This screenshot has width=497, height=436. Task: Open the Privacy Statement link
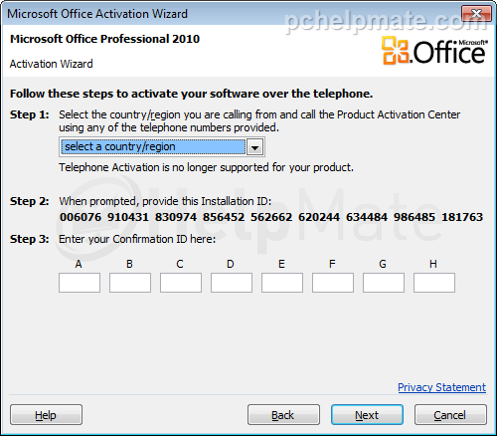pos(442,387)
